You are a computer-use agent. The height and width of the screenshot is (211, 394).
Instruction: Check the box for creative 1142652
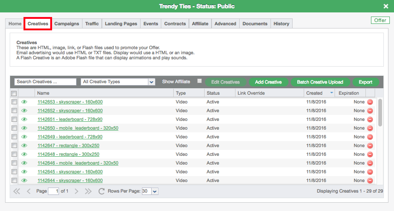[14, 111]
